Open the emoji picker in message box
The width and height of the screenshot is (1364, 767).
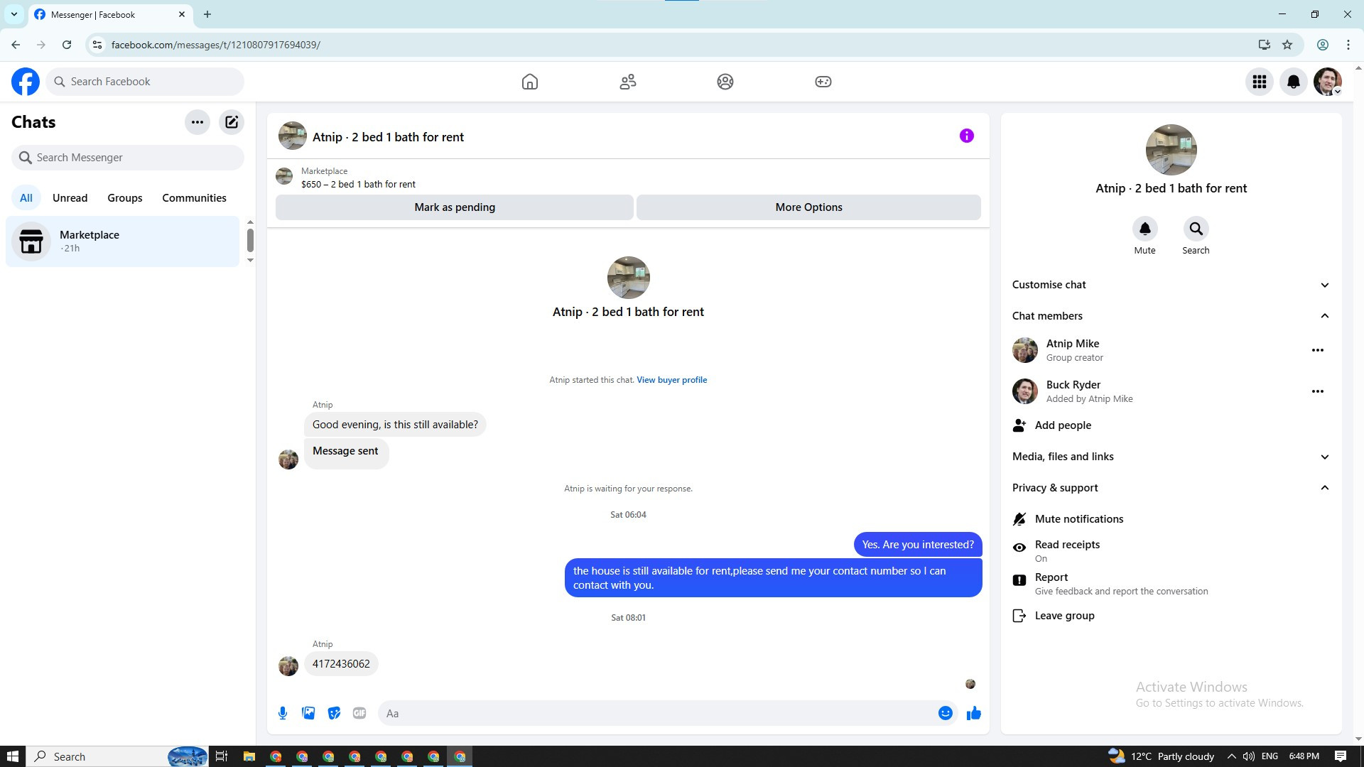pos(946,713)
